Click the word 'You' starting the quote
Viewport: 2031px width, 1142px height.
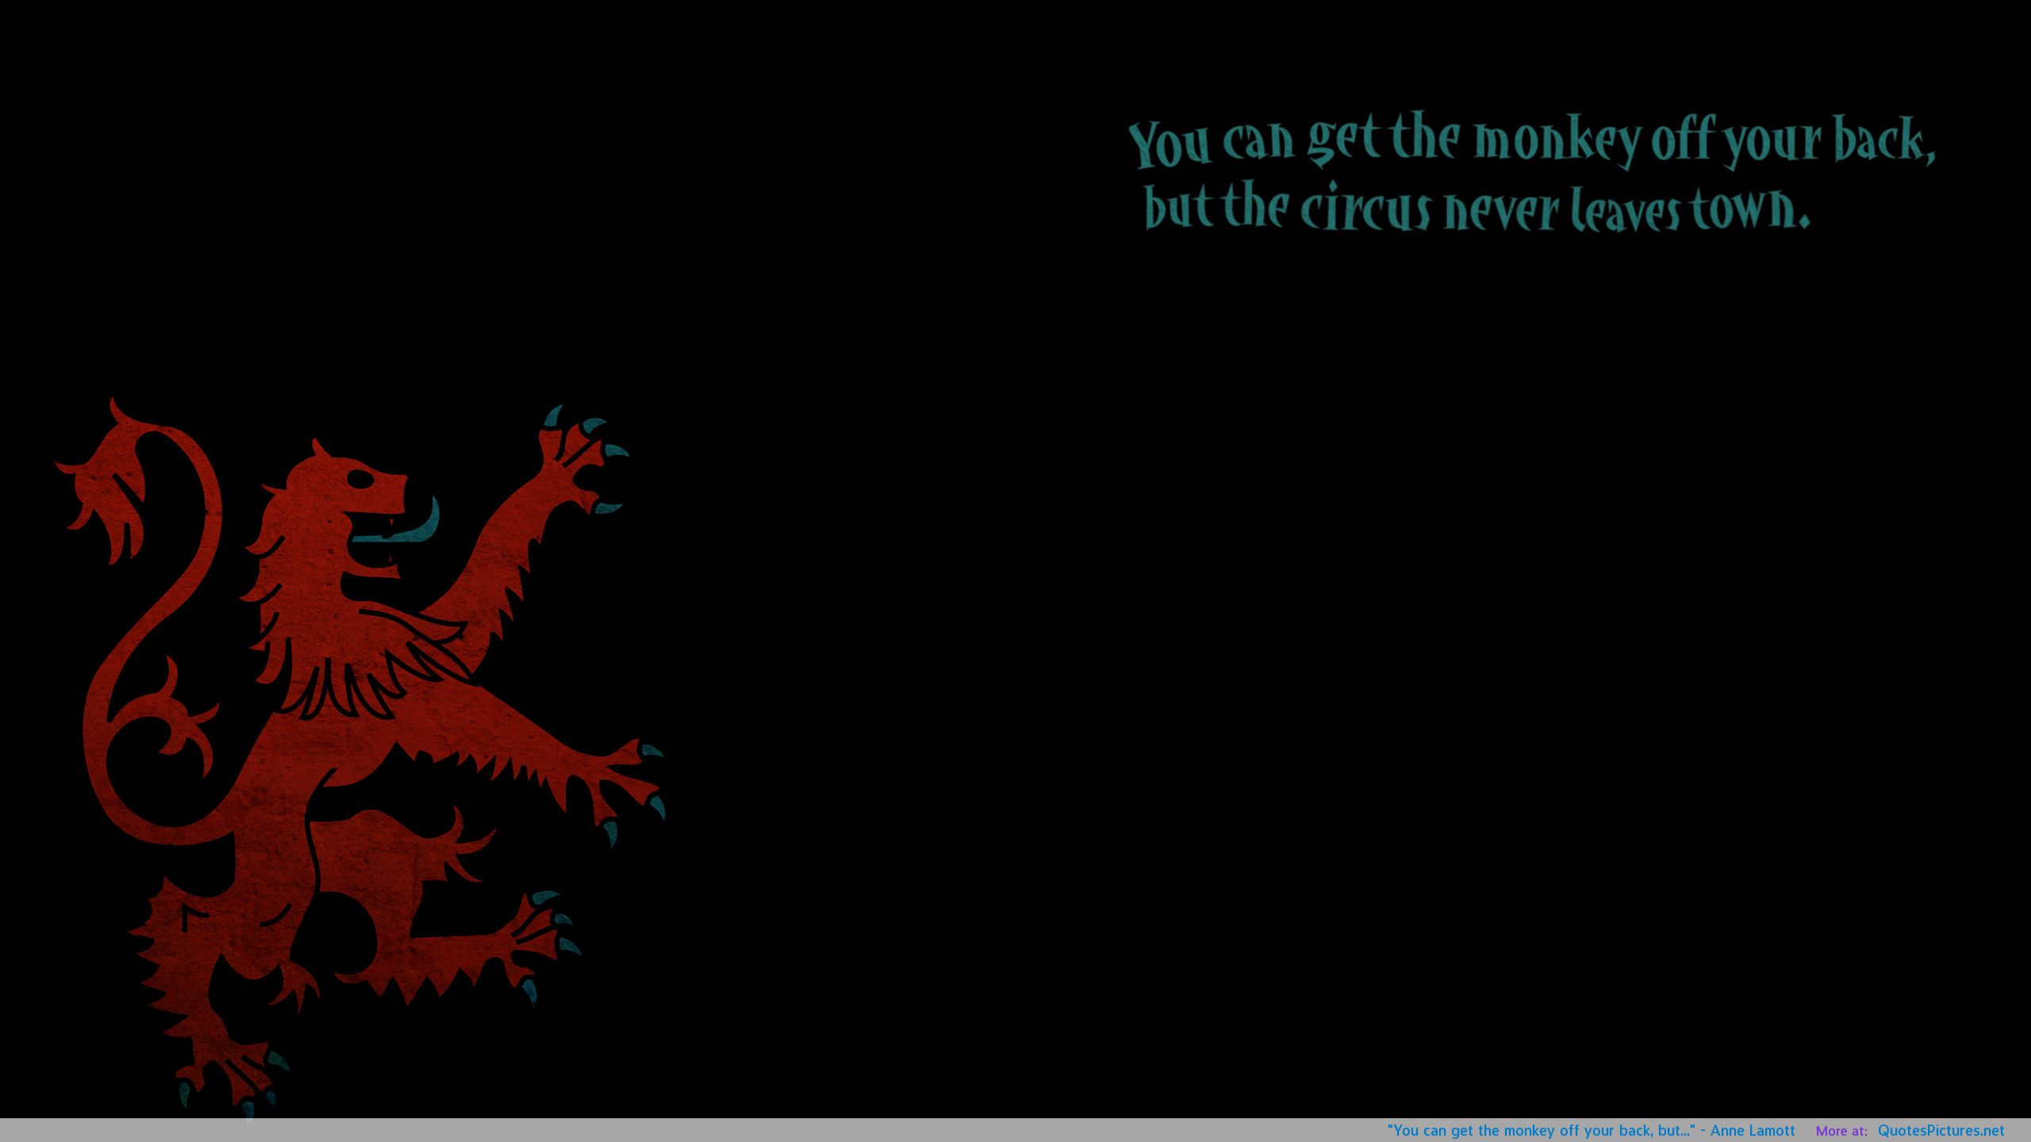(1169, 145)
